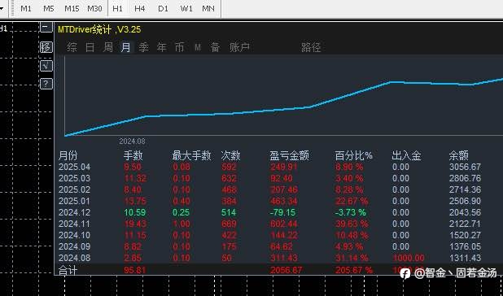The width and height of the screenshot is (503, 296).
Task: Open the 综 summary tab
Action: pyautogui.click(x=72, y=48)
